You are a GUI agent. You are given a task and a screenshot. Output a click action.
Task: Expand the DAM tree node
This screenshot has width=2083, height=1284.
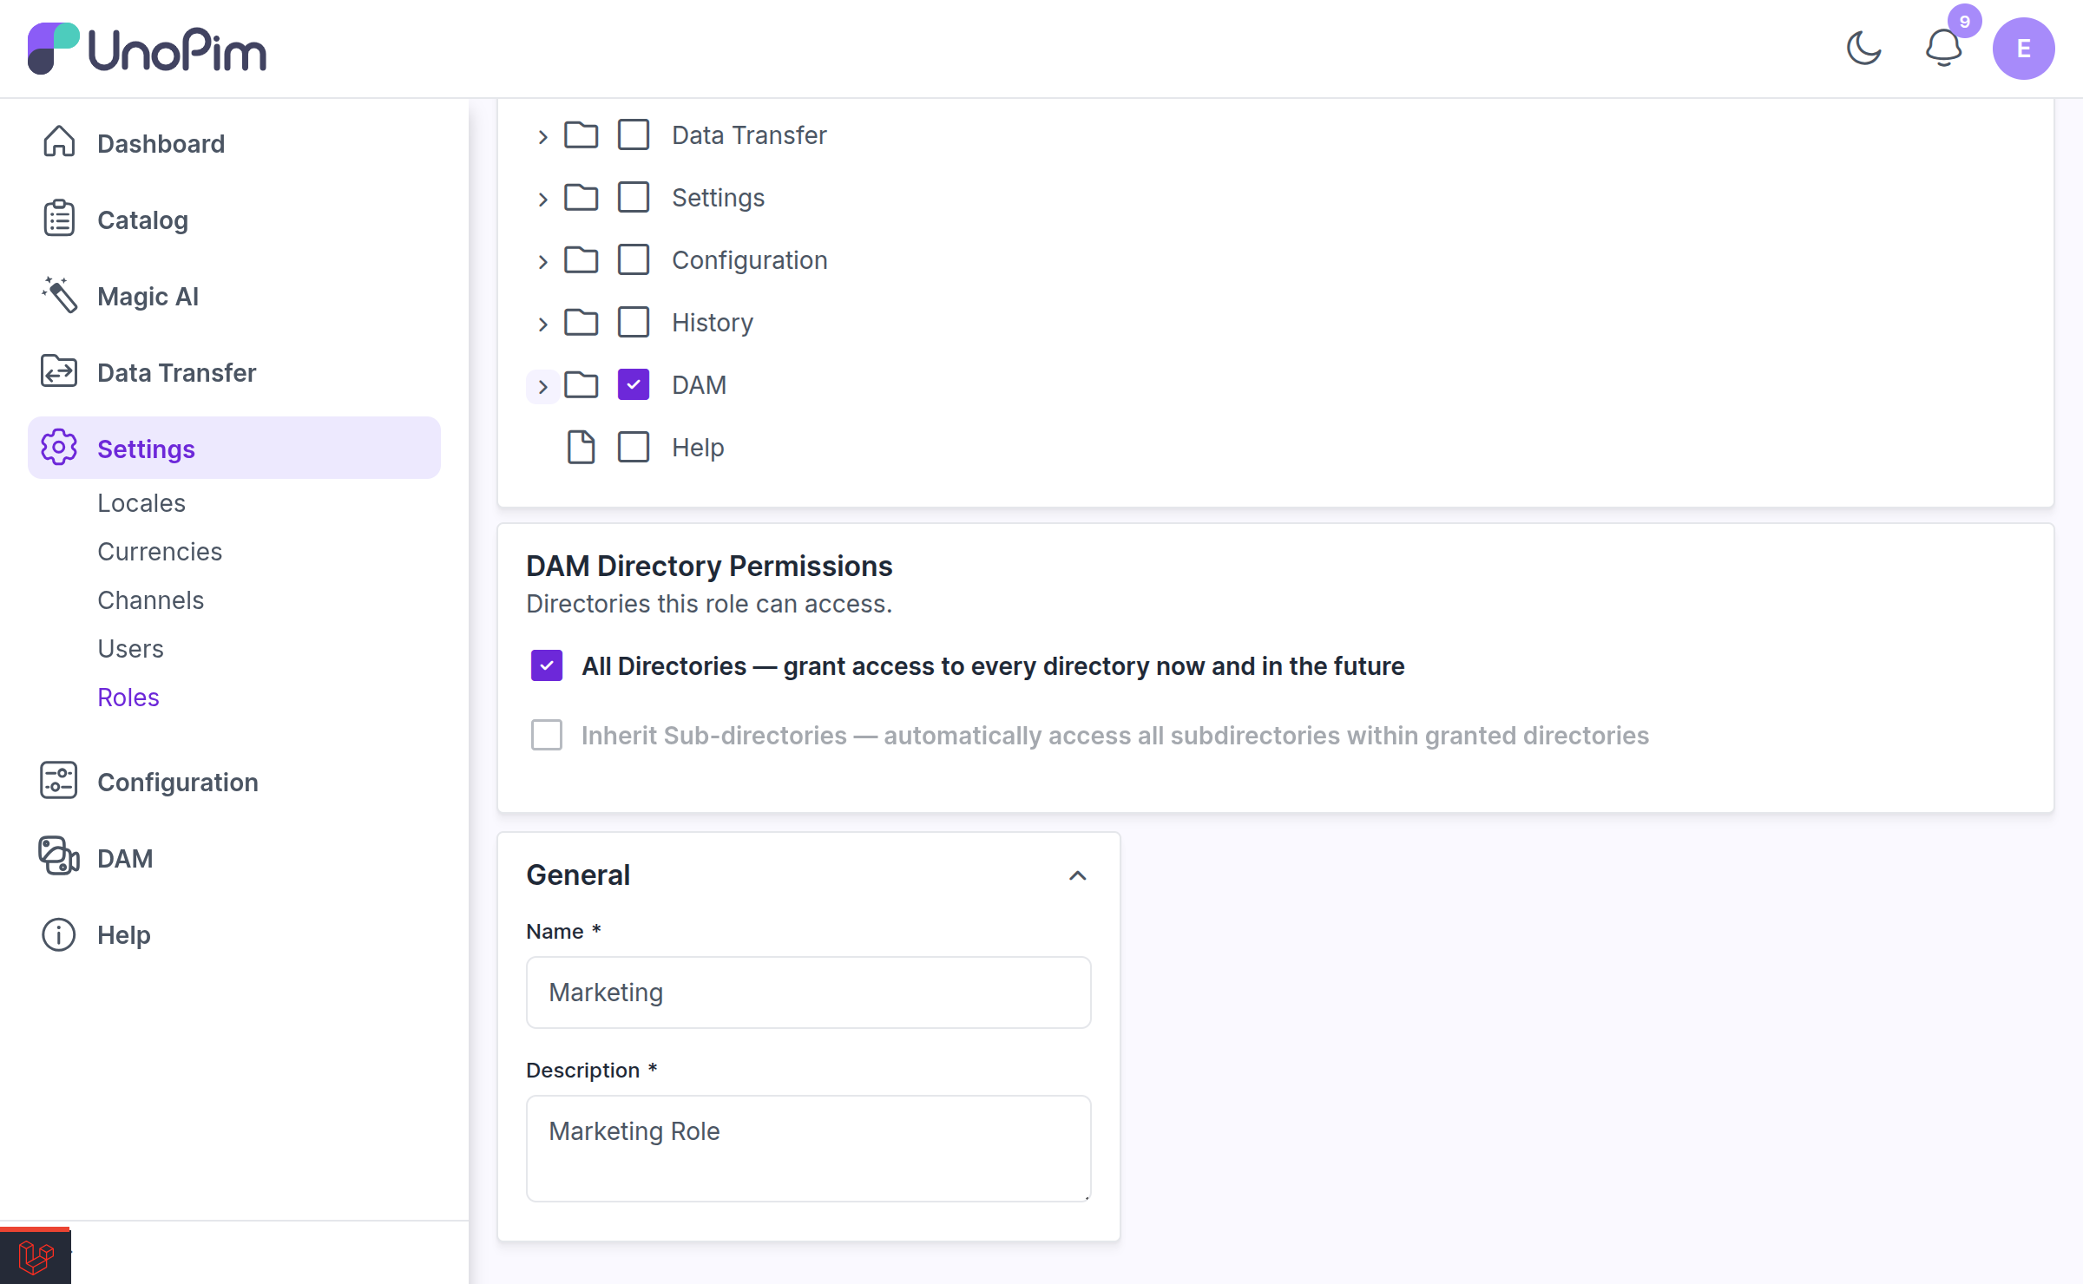click(x=542, y=386)
